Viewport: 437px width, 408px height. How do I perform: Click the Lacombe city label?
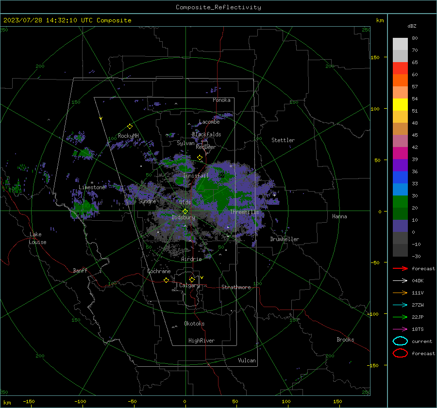pos(209,122)
